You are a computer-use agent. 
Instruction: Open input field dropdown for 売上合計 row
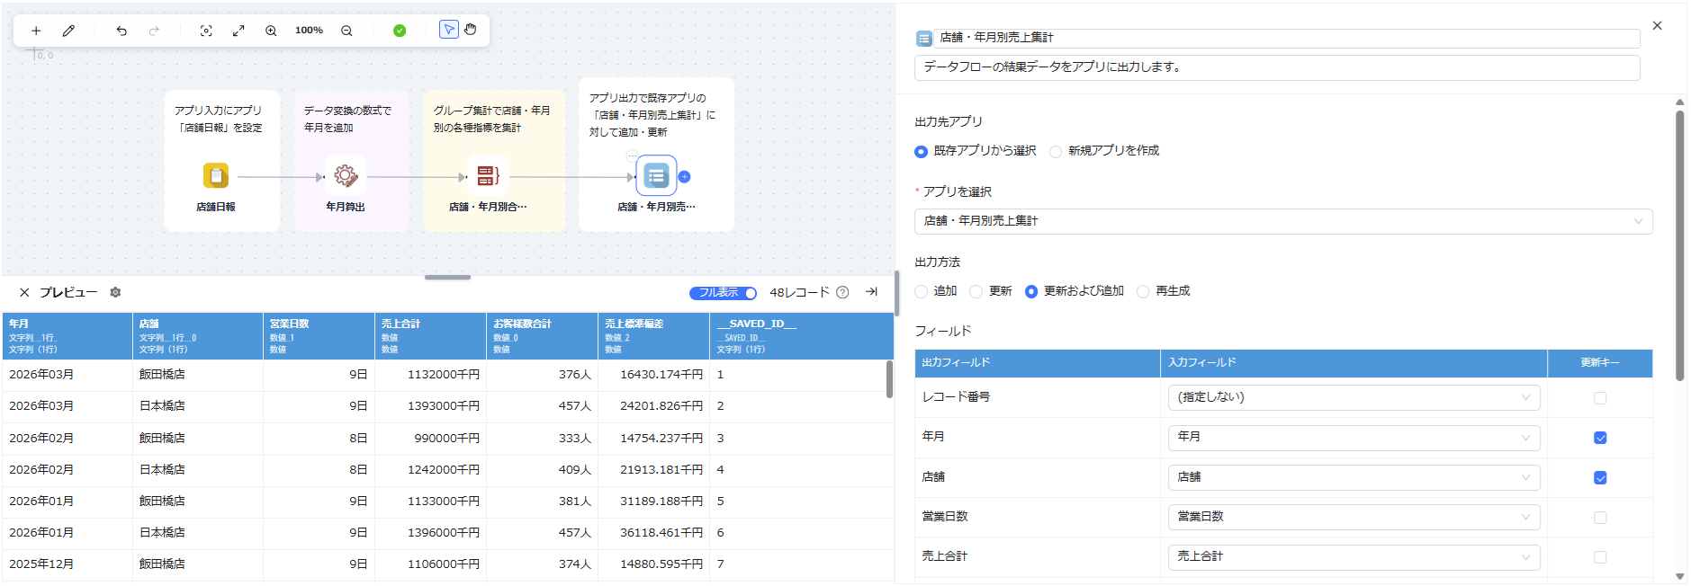[1354, 556]
